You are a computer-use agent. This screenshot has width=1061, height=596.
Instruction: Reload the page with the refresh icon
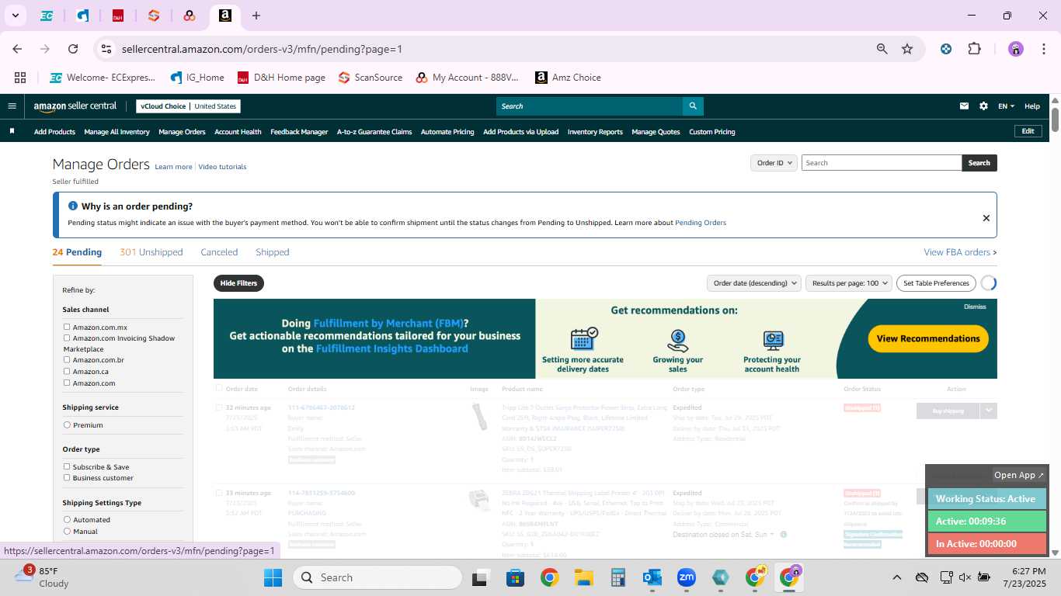[x=73, y=49]
